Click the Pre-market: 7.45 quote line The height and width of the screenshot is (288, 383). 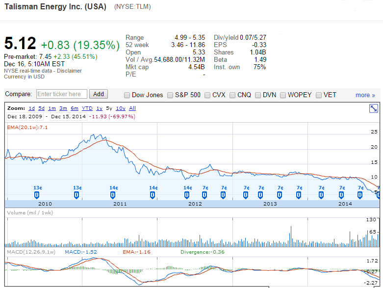point(51,57)
